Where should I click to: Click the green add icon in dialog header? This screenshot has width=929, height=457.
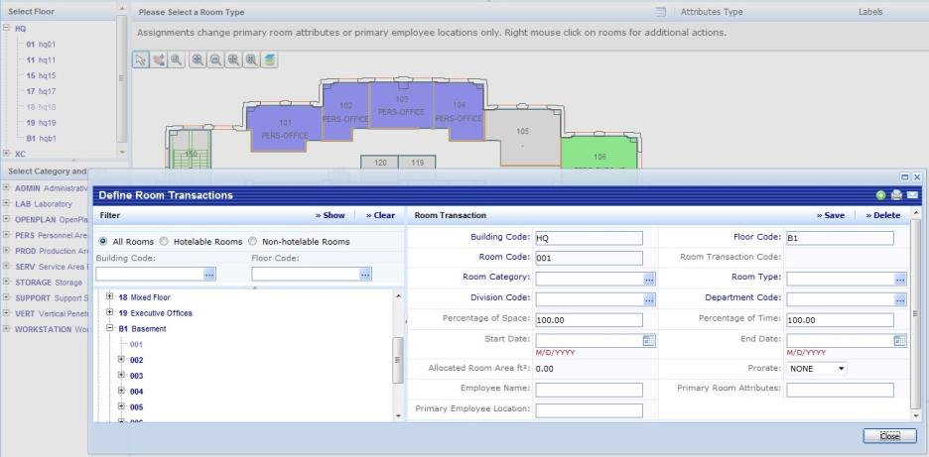click(879, 196)
